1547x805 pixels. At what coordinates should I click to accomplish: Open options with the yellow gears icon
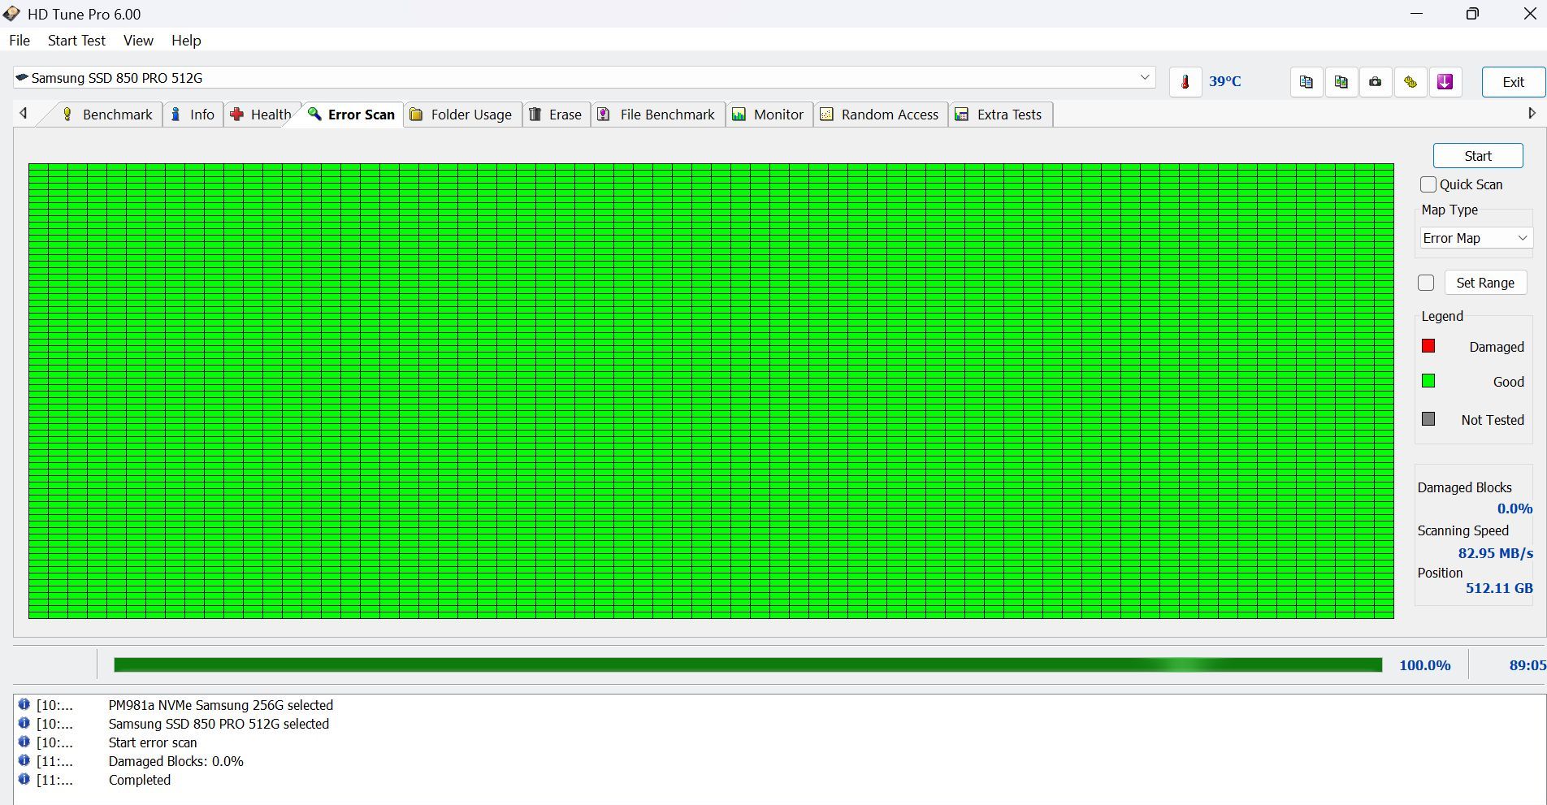pyautogui.click(x=1410, y=82)
